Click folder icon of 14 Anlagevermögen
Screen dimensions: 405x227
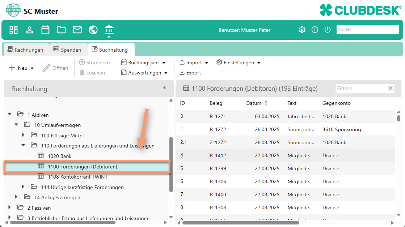(x=27, y=197)
